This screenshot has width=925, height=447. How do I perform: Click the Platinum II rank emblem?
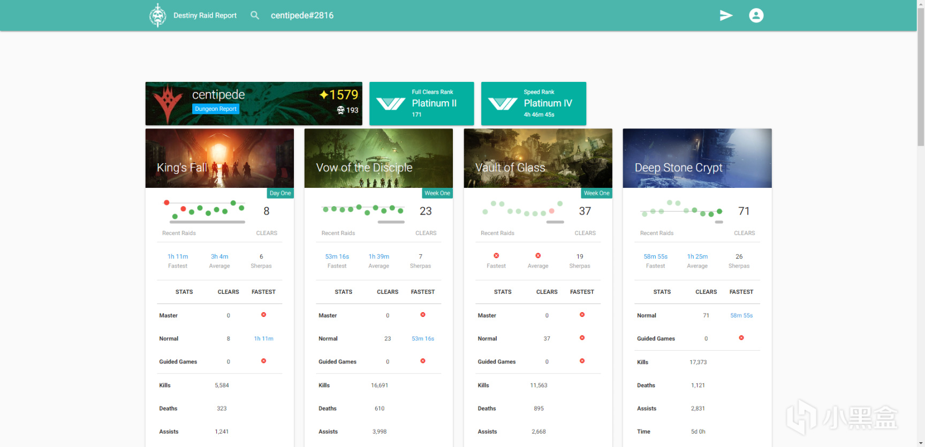[391, 103]
